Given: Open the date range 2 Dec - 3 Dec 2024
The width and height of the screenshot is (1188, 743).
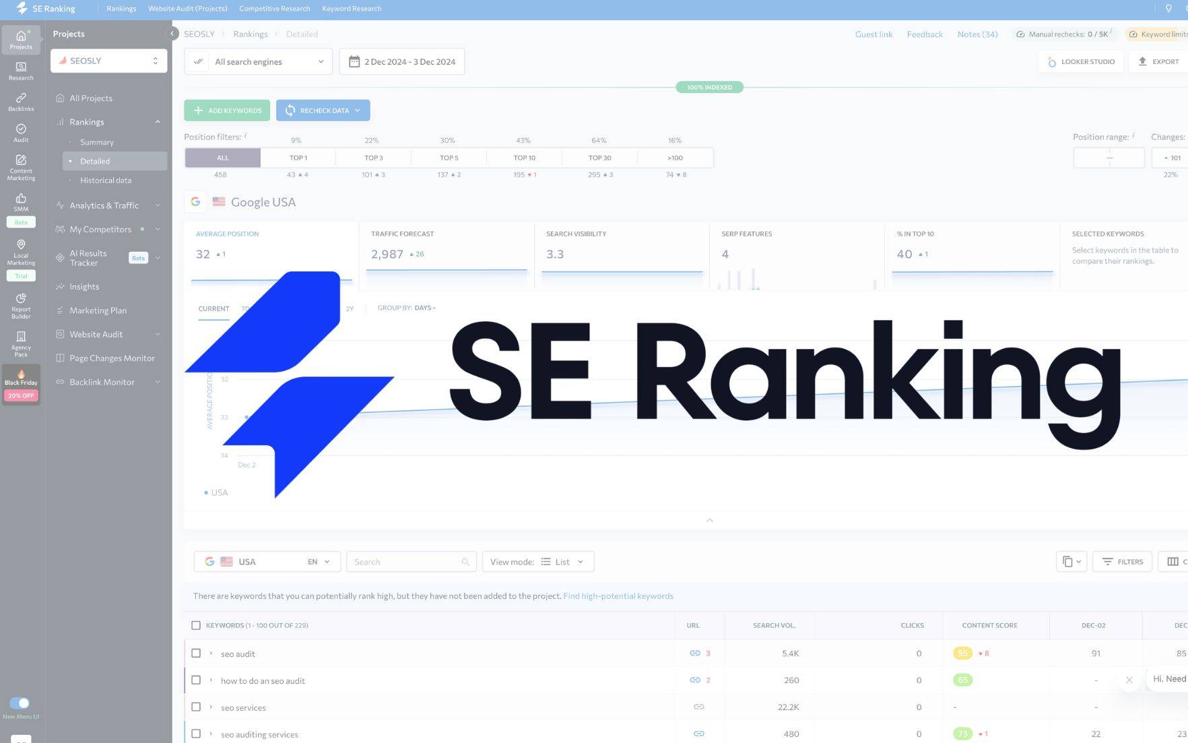Looking at the screenshot, I should pos(401,61).
